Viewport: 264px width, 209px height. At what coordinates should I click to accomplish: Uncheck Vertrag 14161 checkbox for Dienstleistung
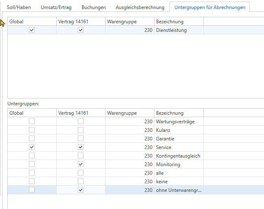81,30
